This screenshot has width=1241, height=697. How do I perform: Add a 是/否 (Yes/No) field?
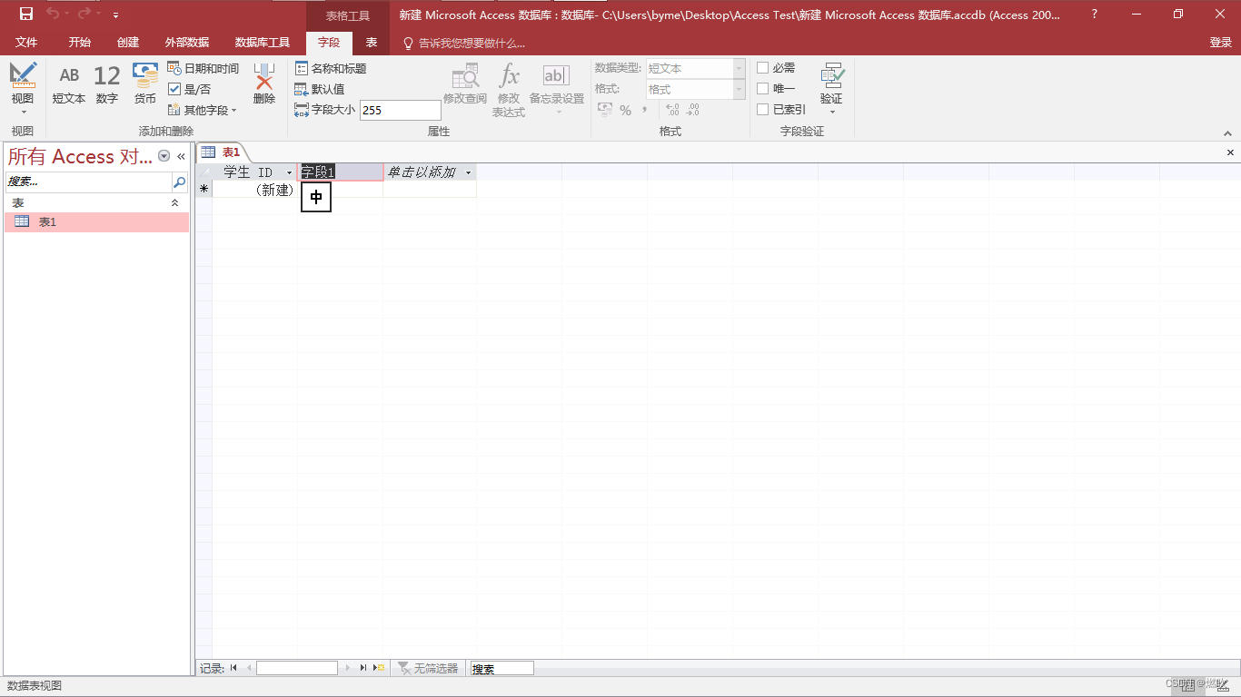click(190, 89)
